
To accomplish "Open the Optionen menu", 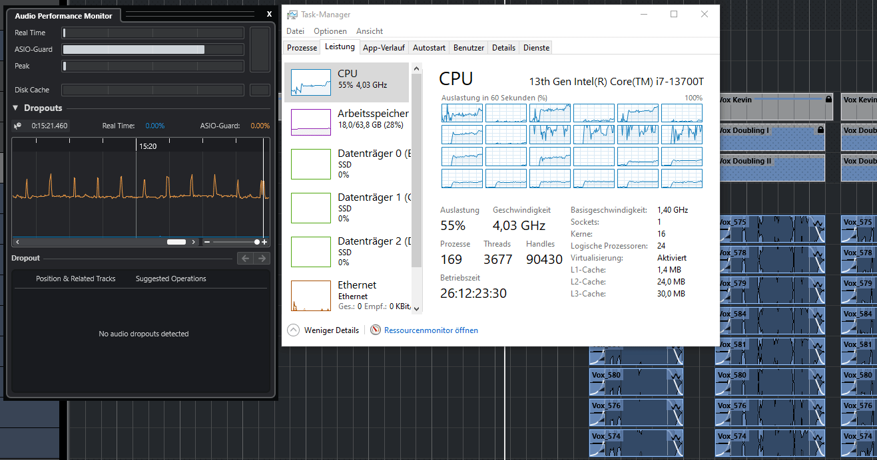I will click(330, 31).
